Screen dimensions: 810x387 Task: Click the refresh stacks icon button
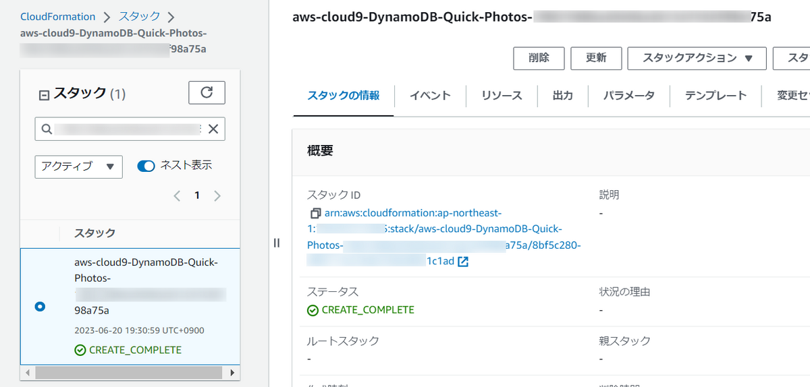[x=207, y=93]
